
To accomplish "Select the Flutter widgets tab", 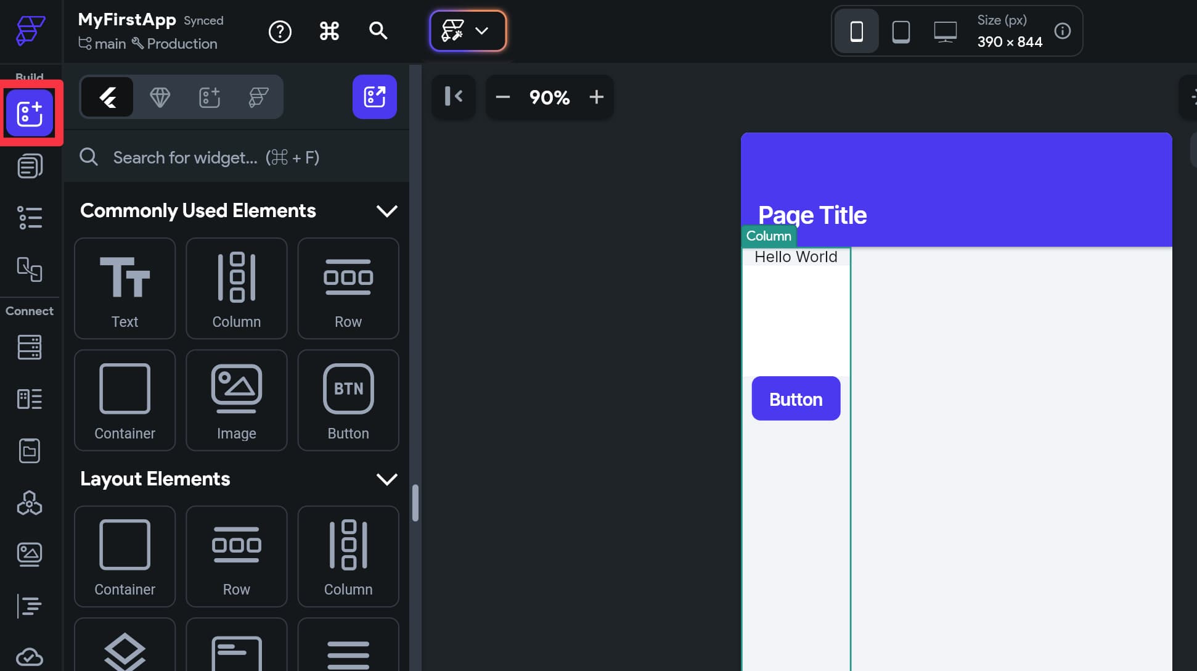I will 107,97.
